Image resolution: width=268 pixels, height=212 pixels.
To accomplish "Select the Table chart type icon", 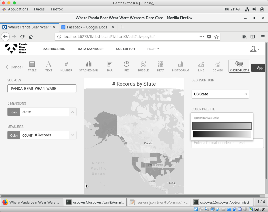I will pyautogui.click(x=32, y=66).
